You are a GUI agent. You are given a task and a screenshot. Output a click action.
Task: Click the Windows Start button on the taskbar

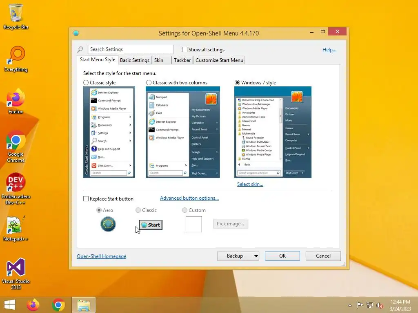10,305
